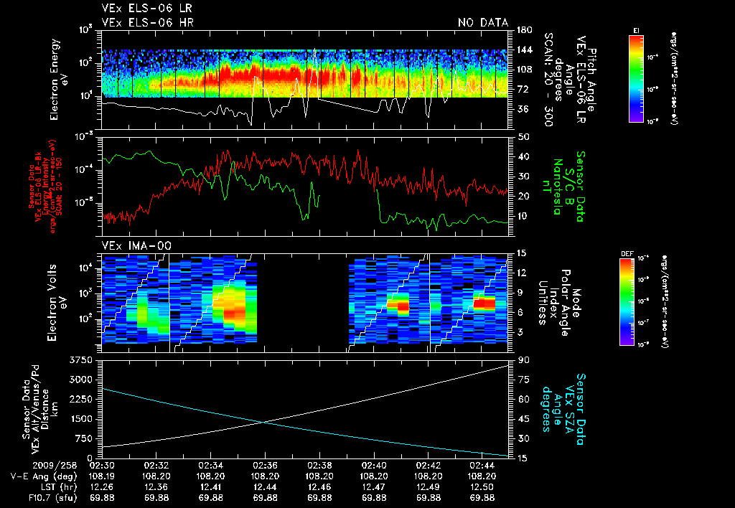Screen dimensions: 735x508
Task: Click the '180' pitch angle axis tick
Action: tap(524, 30)
